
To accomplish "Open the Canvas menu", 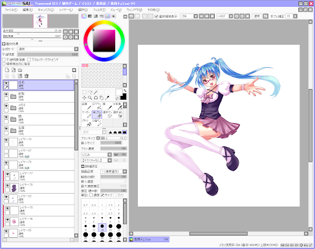I will point(46,10).
